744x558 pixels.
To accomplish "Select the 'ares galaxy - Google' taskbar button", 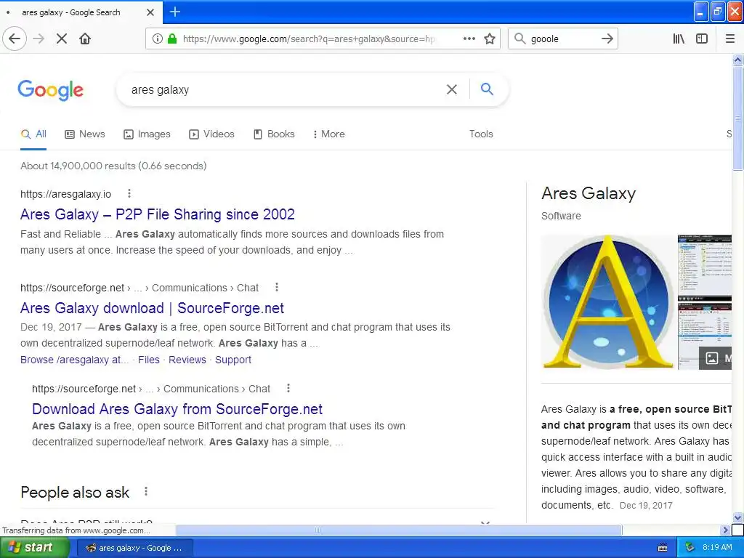I will (x=134, y=548).
